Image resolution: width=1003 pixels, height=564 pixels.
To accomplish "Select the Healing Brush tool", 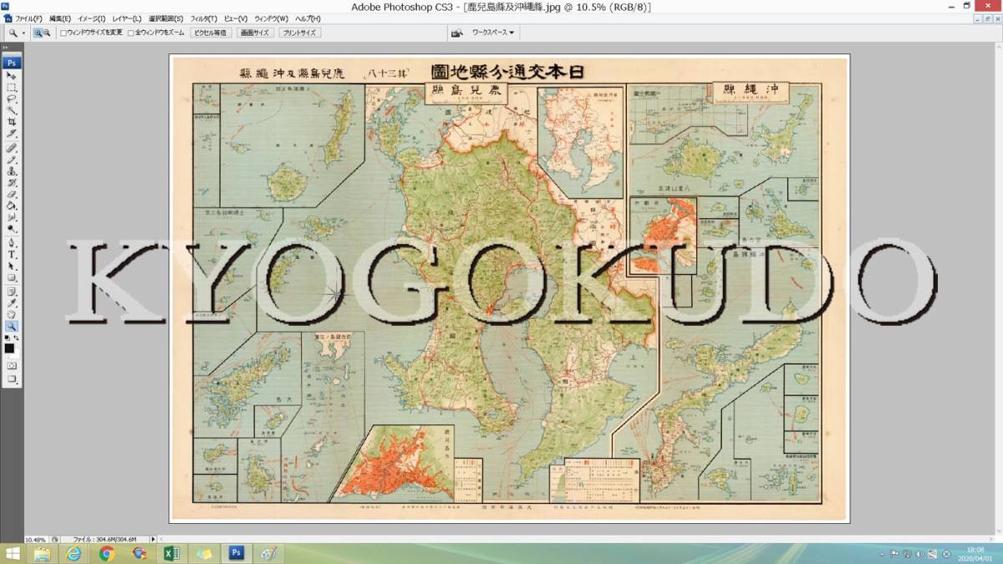I will [x=12, y=147].
